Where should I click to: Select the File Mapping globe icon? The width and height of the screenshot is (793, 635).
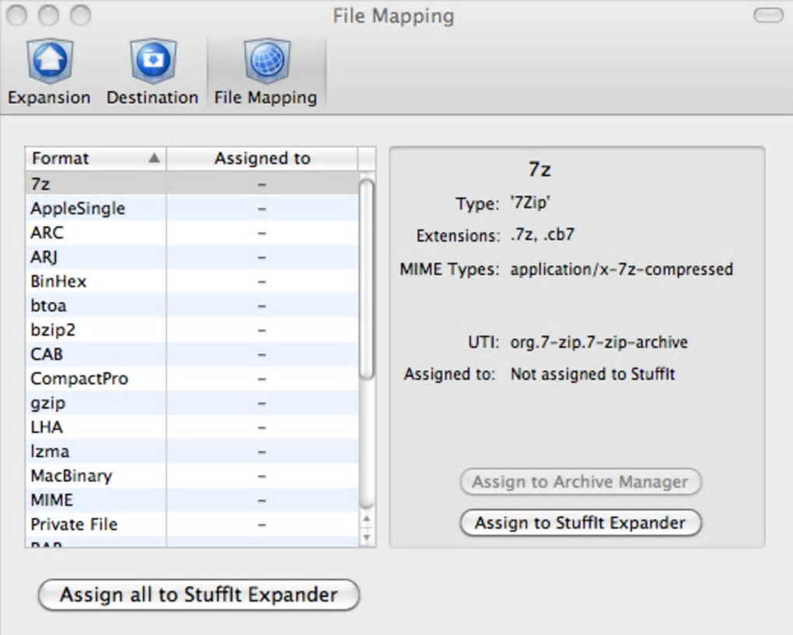266,62
